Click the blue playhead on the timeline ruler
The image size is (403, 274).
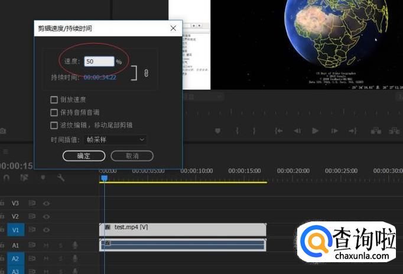[104, 178]
